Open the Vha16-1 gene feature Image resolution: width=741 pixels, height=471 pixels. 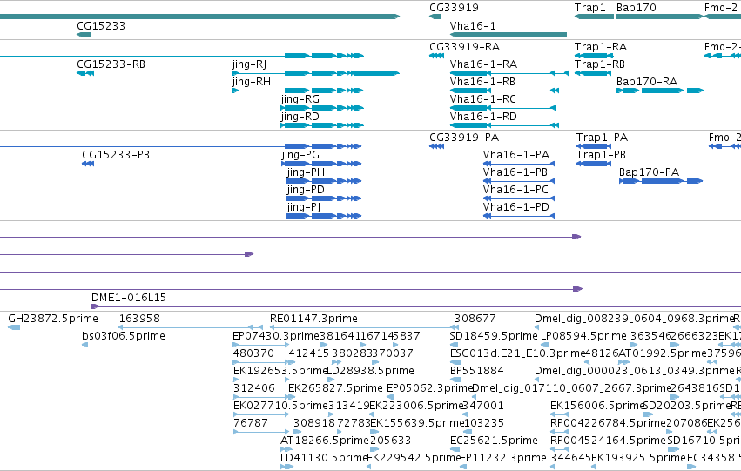pyautogui.click(x=508, y=35)
